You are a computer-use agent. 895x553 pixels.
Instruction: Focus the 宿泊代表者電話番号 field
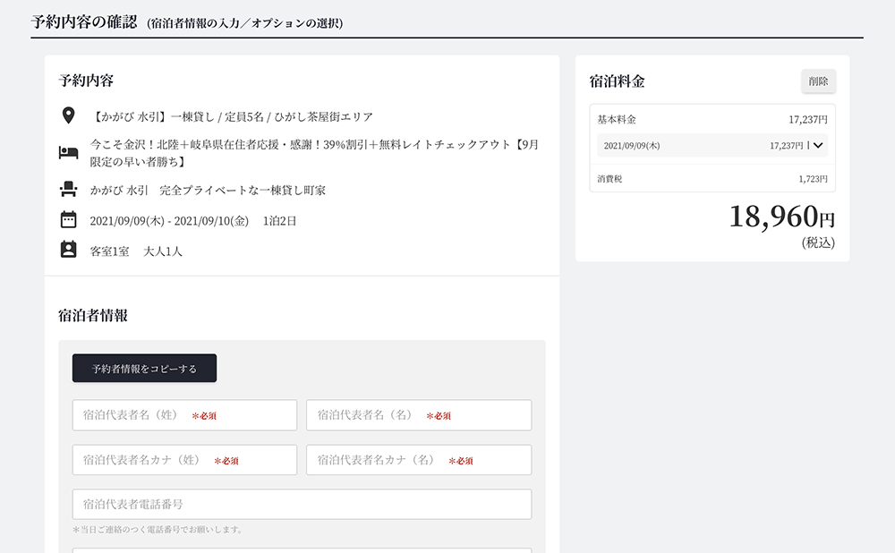point(302,504)
